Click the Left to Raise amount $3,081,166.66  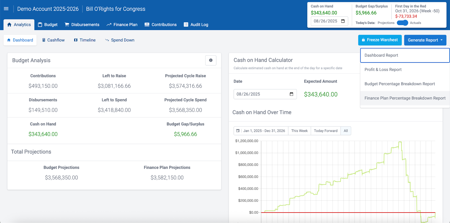[114, 86]
